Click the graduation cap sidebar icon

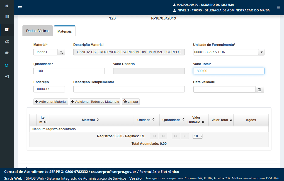tap(7, 53)
